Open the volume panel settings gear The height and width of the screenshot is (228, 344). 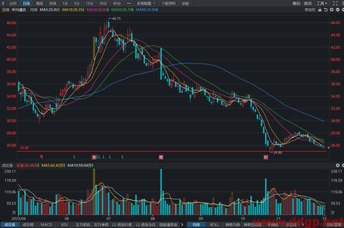pyautogui.click(x=343, y=165)
